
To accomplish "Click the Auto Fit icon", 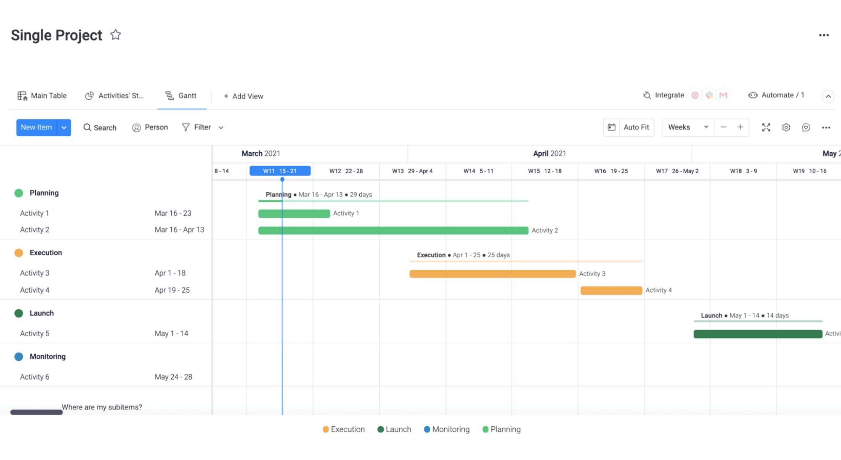I will [x=612, y=127].
